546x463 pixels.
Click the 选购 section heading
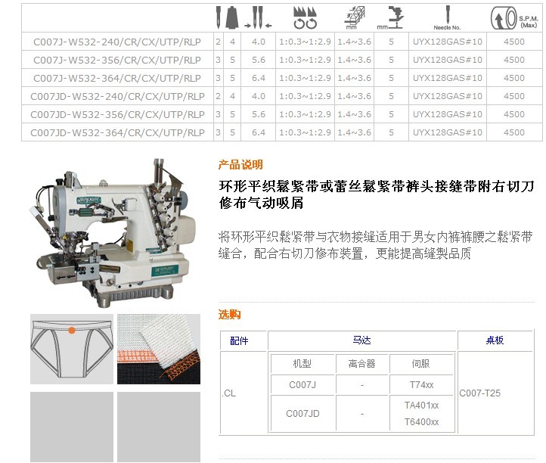(x=229, y=315)
